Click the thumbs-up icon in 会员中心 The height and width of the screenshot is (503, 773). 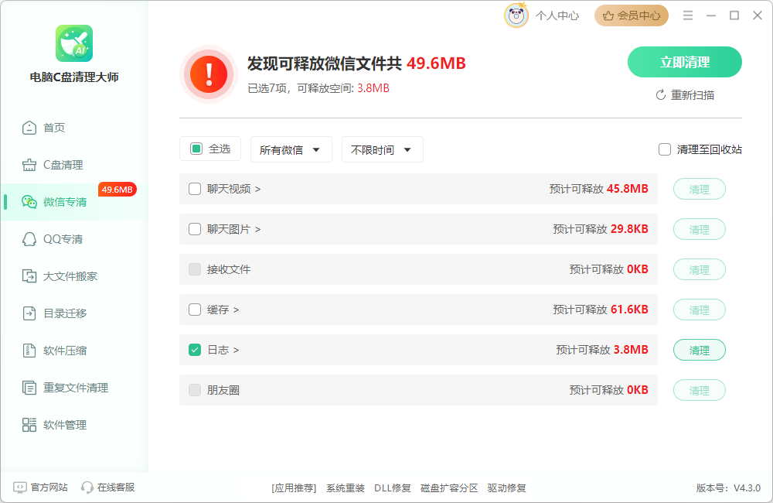pyautogui.click(x=608, y=15)
